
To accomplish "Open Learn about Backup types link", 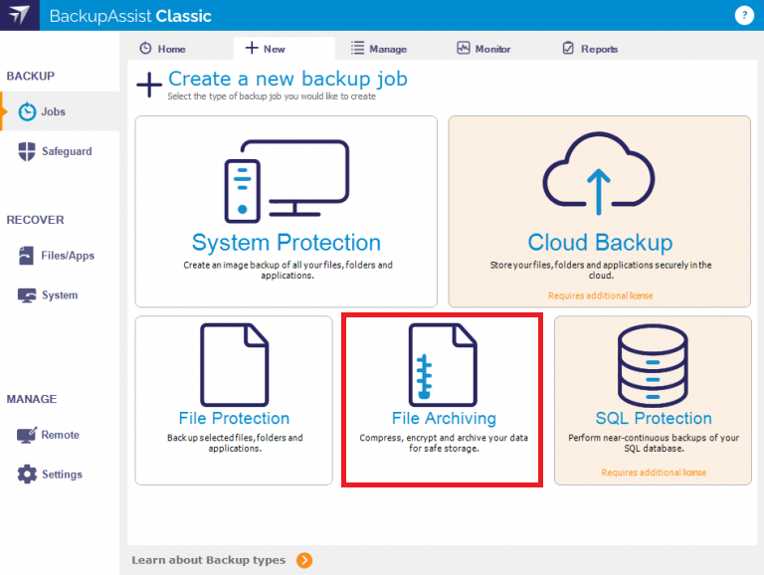I will click(209, 560).
